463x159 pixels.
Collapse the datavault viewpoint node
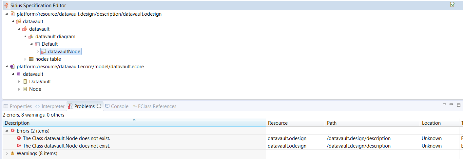tap(19, 29)
